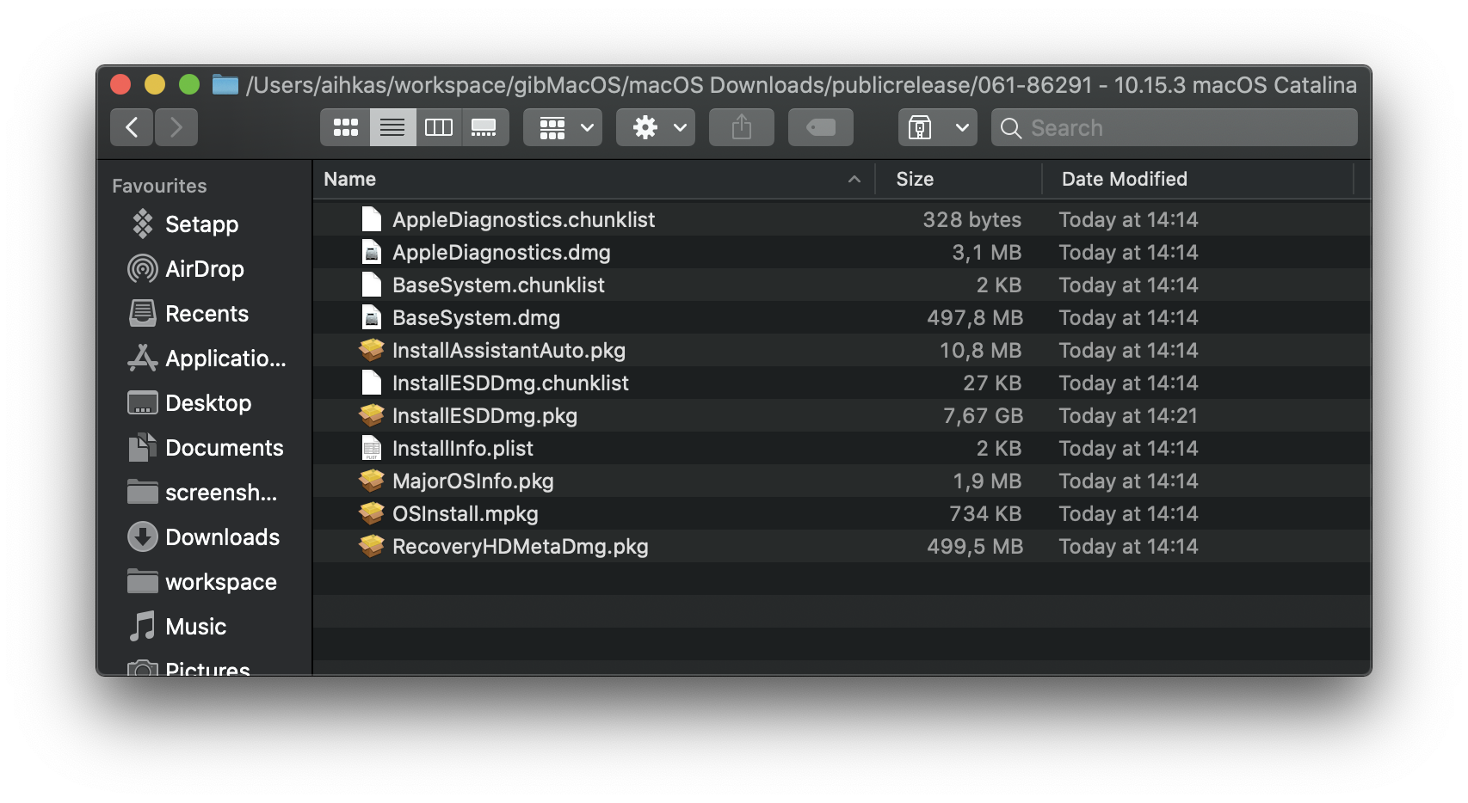Click the Share toolbar button

(742, 127)
